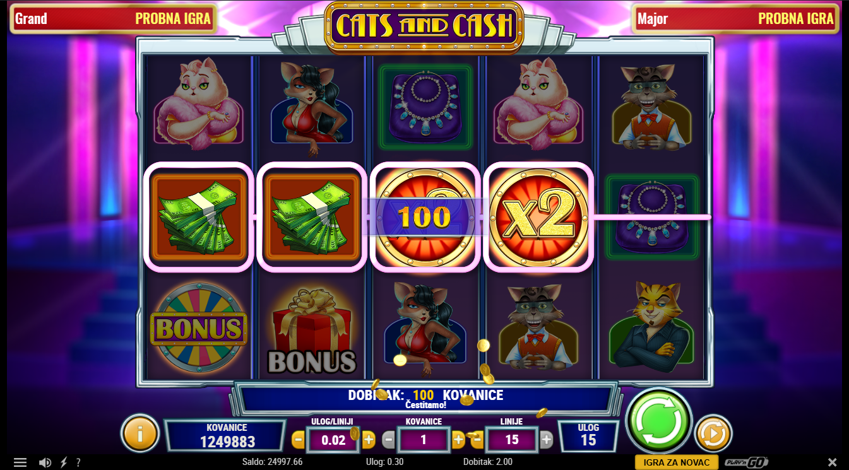Open autoplay with the orange button

(713, 433)
